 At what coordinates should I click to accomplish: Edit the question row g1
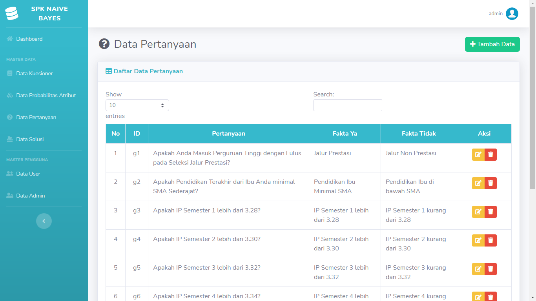[478, 155]
